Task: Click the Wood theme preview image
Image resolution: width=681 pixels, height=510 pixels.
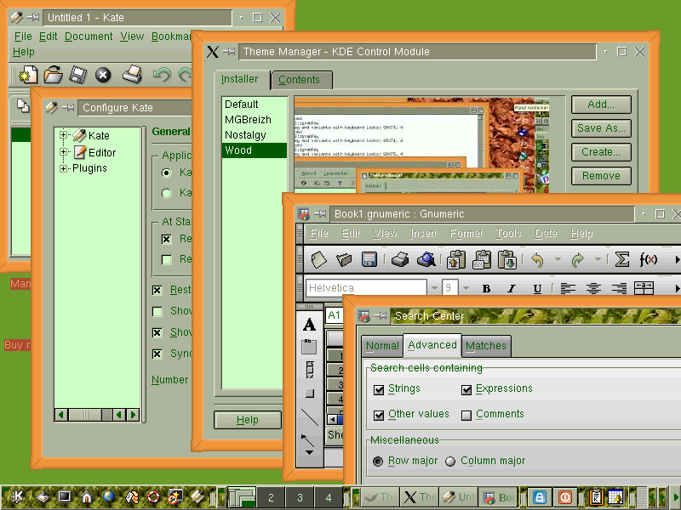Action: [x=421, y=145]
